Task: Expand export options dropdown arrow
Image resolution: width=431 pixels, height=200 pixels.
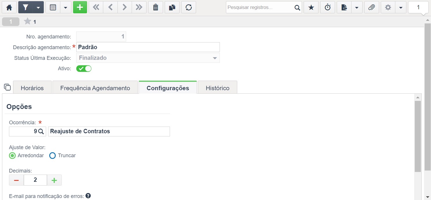Action: coord(357,8)
